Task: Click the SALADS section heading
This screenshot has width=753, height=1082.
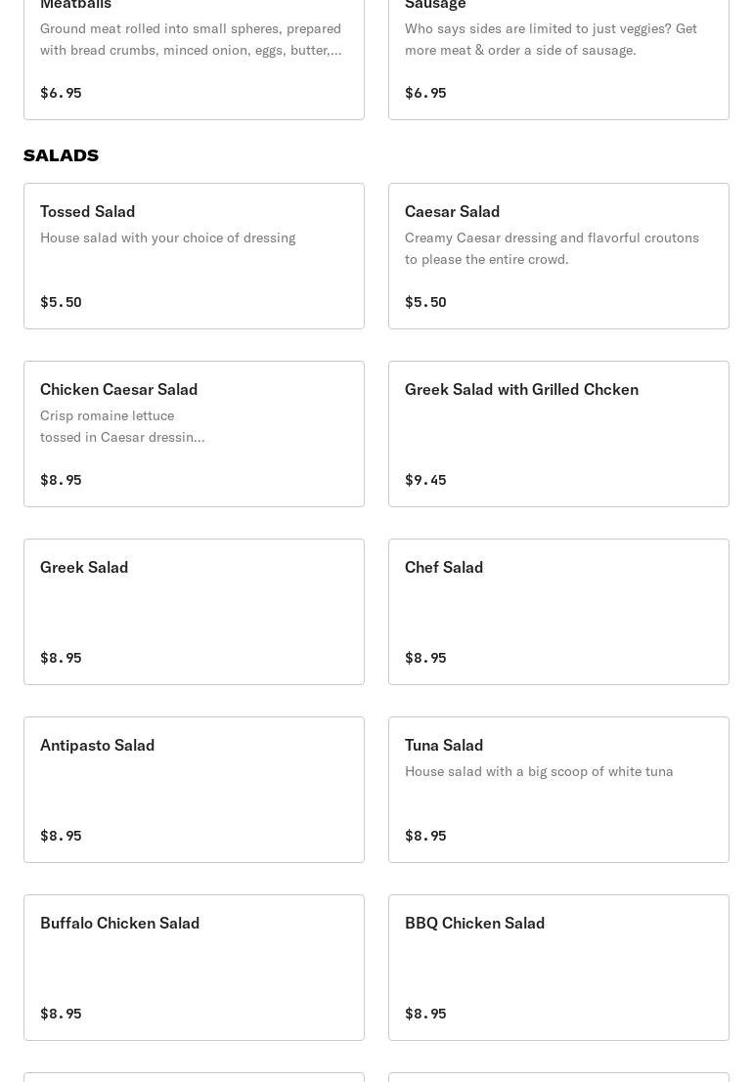Action: tap(61, 155)
